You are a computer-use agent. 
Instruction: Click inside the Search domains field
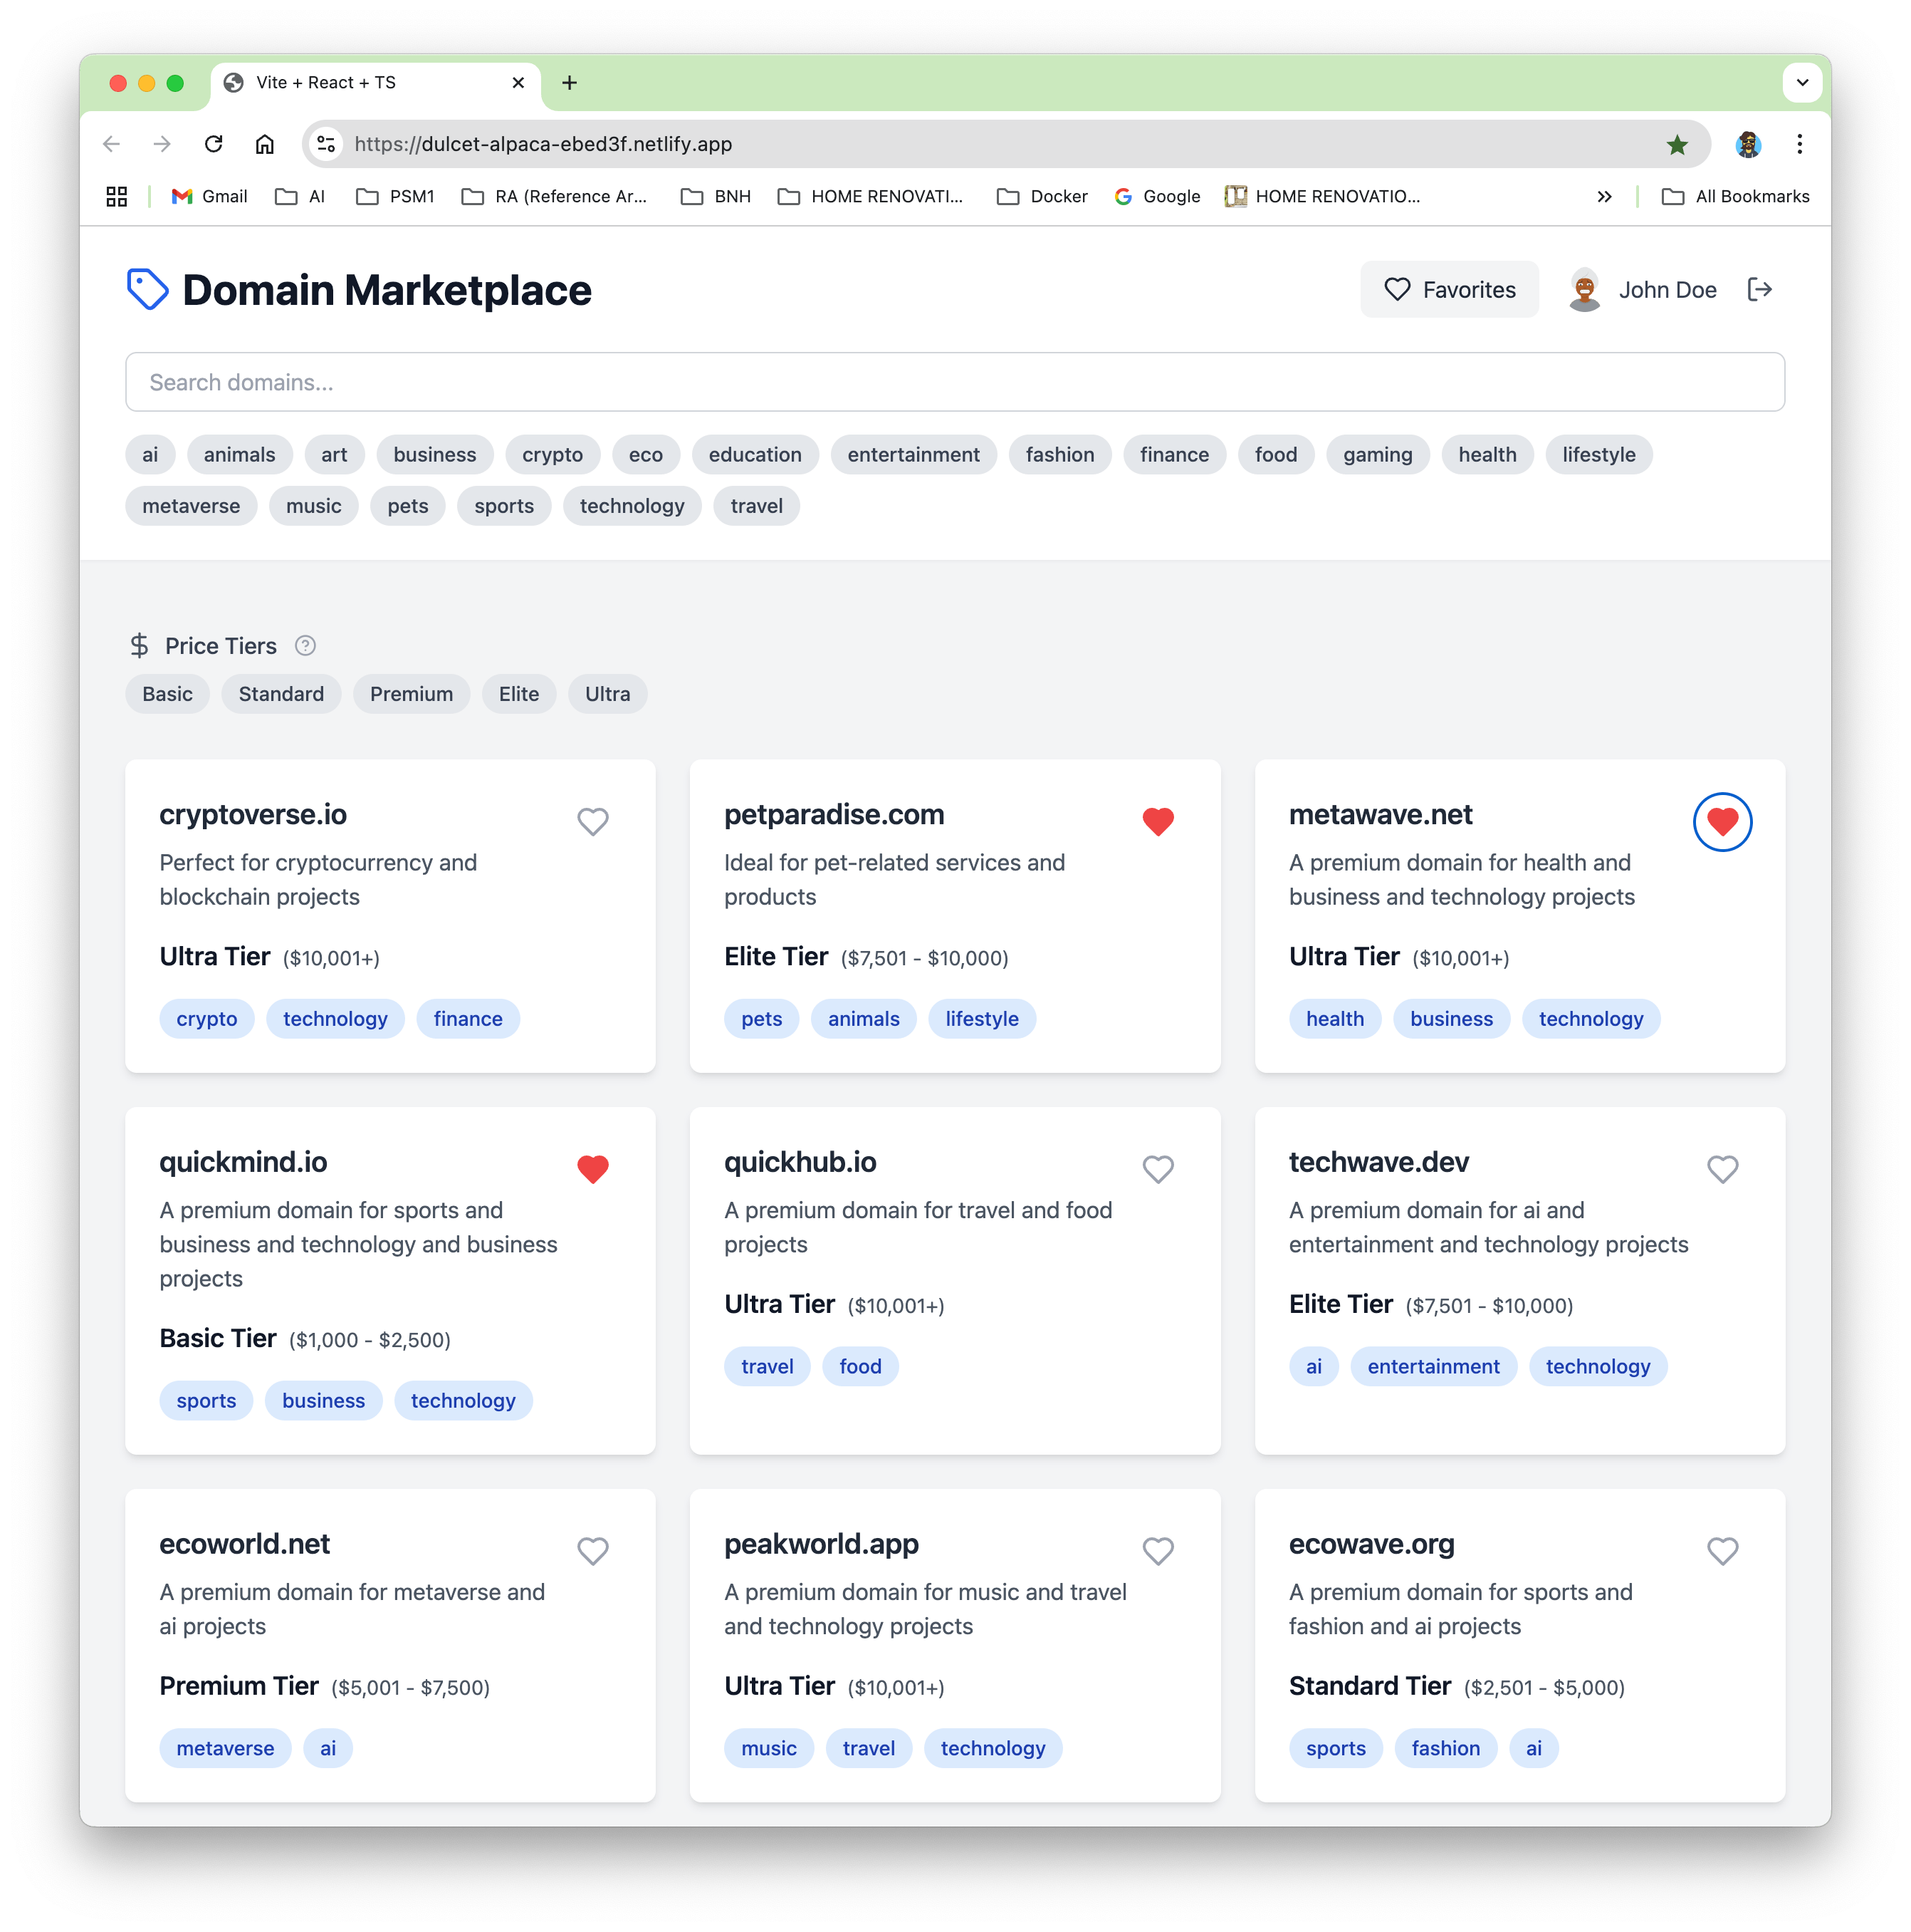(955, 381)
